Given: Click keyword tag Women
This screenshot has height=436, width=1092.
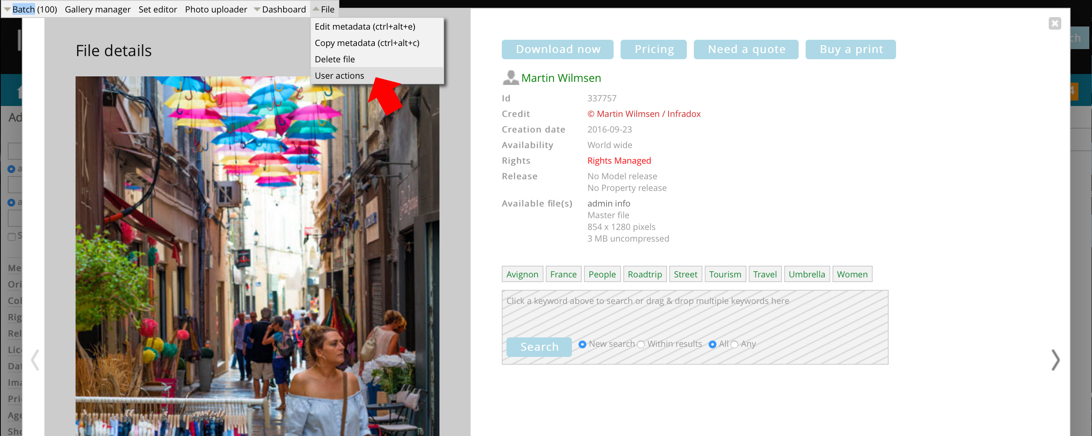Looking at the screenshot, I should coord(852,274).
